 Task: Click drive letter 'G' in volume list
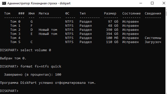pyautogui.click(x=32, y=22)
